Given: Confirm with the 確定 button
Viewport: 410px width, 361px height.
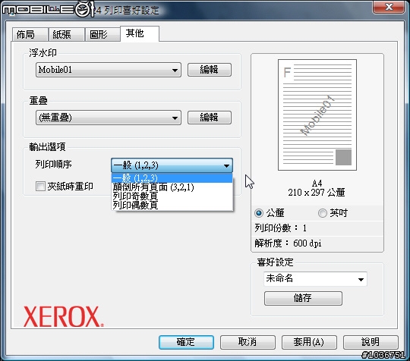Looking at the screenshot, I should point(186,342).
